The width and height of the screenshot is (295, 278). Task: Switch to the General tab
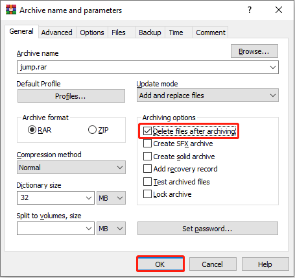(21, 31)
